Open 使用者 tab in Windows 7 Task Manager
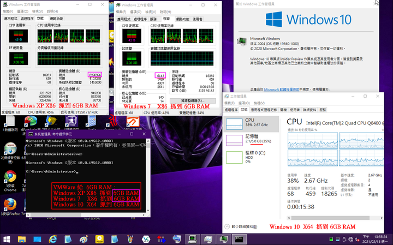The height and width of the screenshot is (245, 393). (x=198, y=19)
